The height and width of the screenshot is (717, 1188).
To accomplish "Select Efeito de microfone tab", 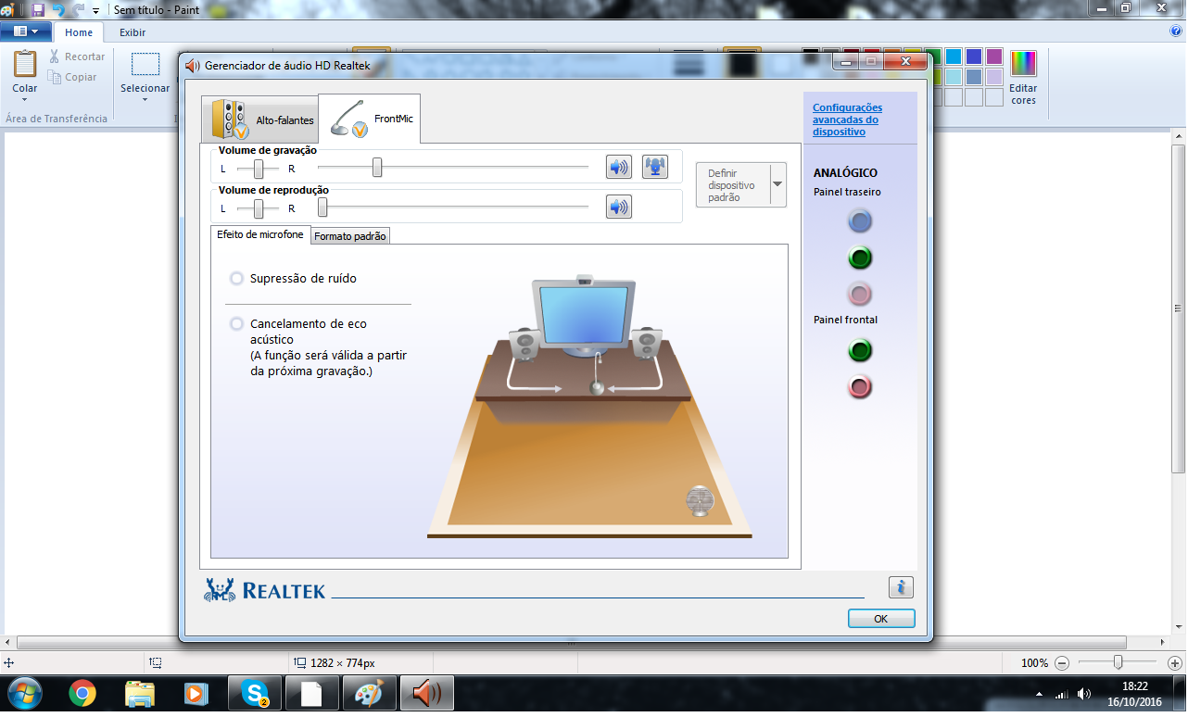I will 260,234.
